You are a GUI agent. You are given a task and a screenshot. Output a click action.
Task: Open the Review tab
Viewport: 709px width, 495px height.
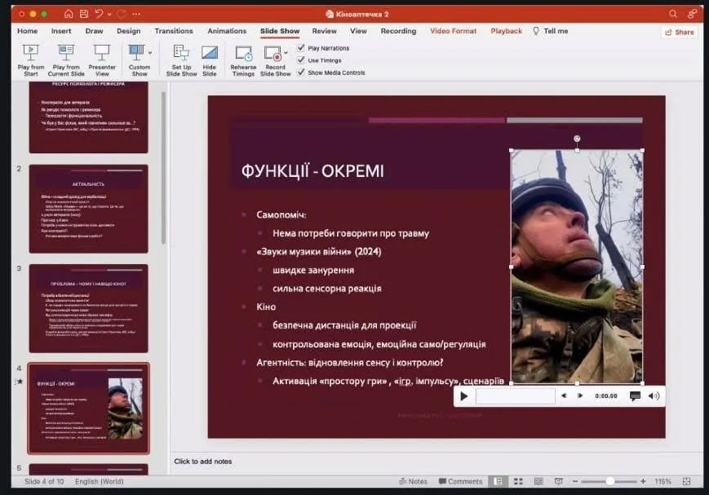[x=324, y=31]
